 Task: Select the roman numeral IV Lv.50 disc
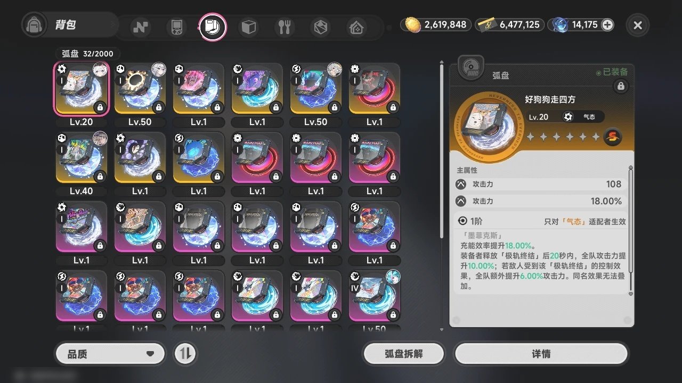click(x=375, y=296)
